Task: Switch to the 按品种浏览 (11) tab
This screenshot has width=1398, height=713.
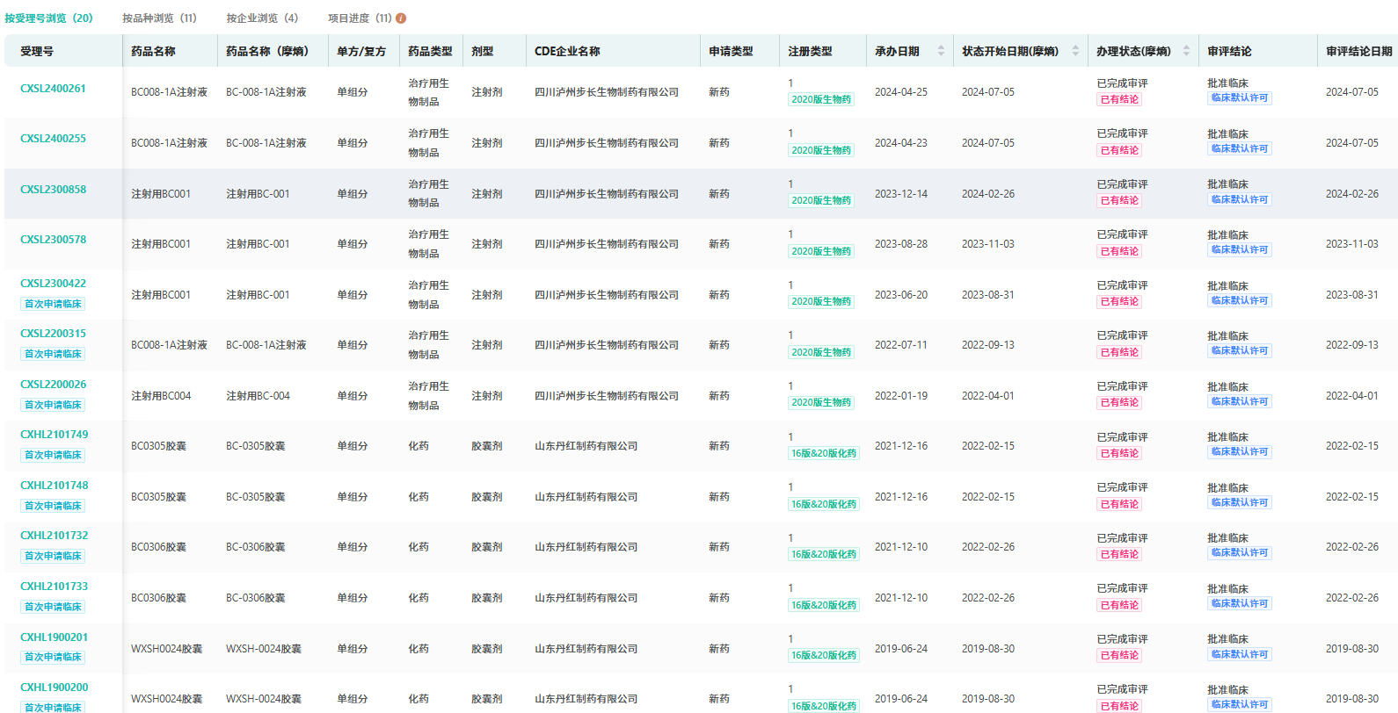Action: 159,18
